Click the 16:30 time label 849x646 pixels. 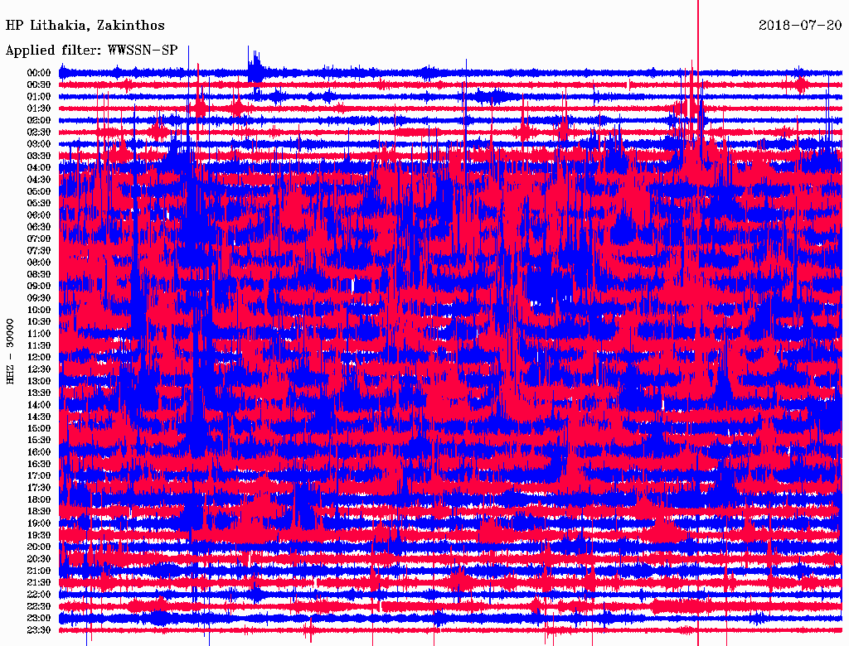39,465
